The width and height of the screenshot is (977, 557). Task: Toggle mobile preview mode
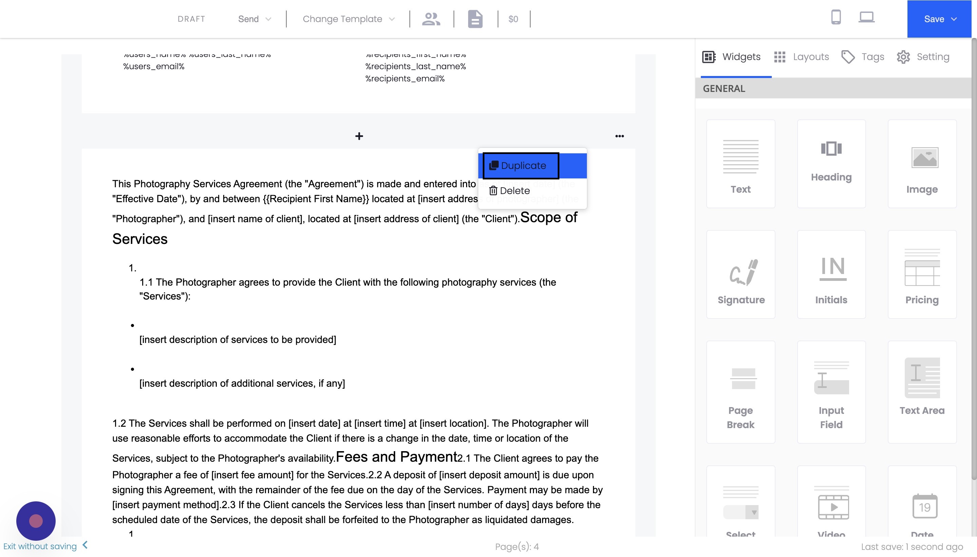836,17
